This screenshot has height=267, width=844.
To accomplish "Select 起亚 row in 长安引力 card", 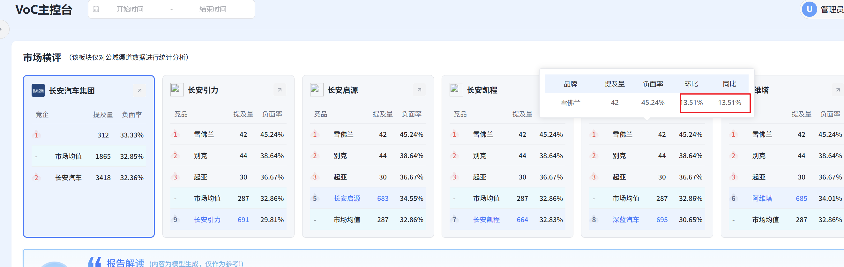I will click(228, 177).
